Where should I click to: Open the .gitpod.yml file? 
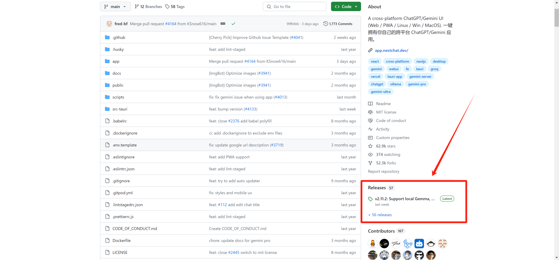pyautogui.click(x=123, y=193)
